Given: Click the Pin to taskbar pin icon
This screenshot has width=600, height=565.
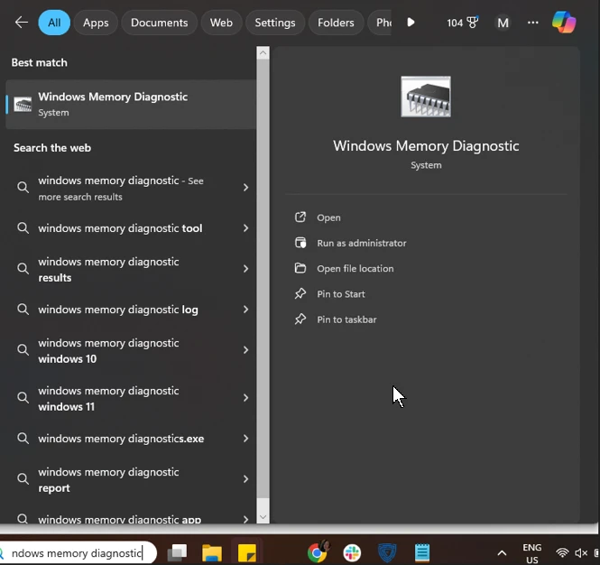Looking at the screenshot, I should pos(300,319).
